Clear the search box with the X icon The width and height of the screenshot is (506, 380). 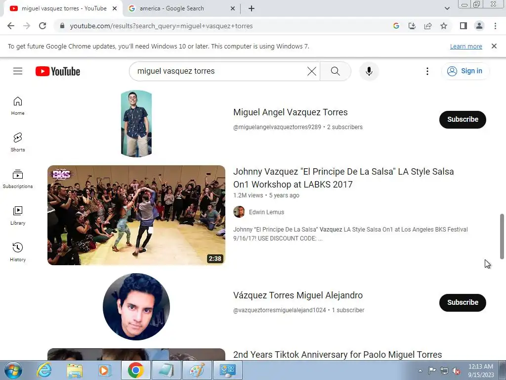click(311, 71)
